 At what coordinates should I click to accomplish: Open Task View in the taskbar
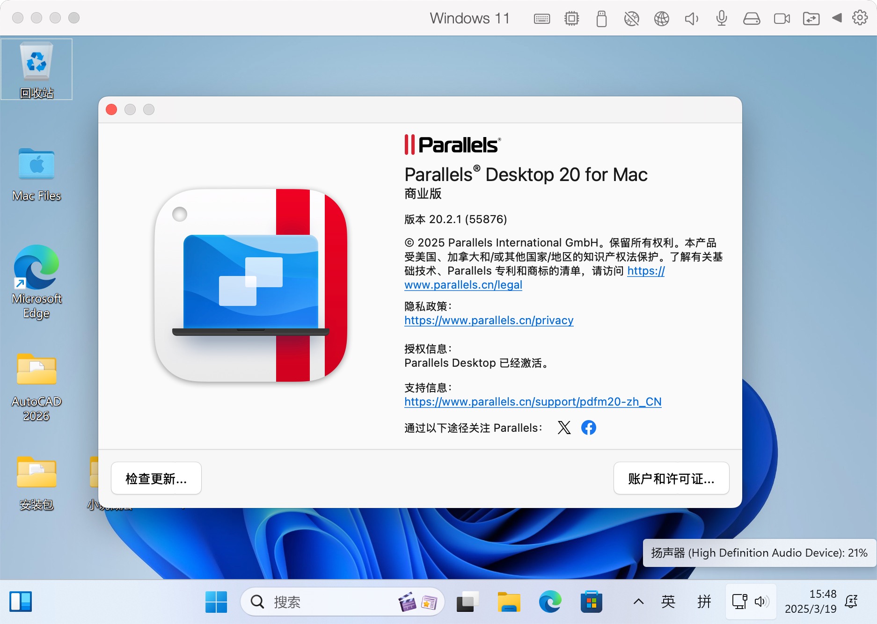click(467, 602)
